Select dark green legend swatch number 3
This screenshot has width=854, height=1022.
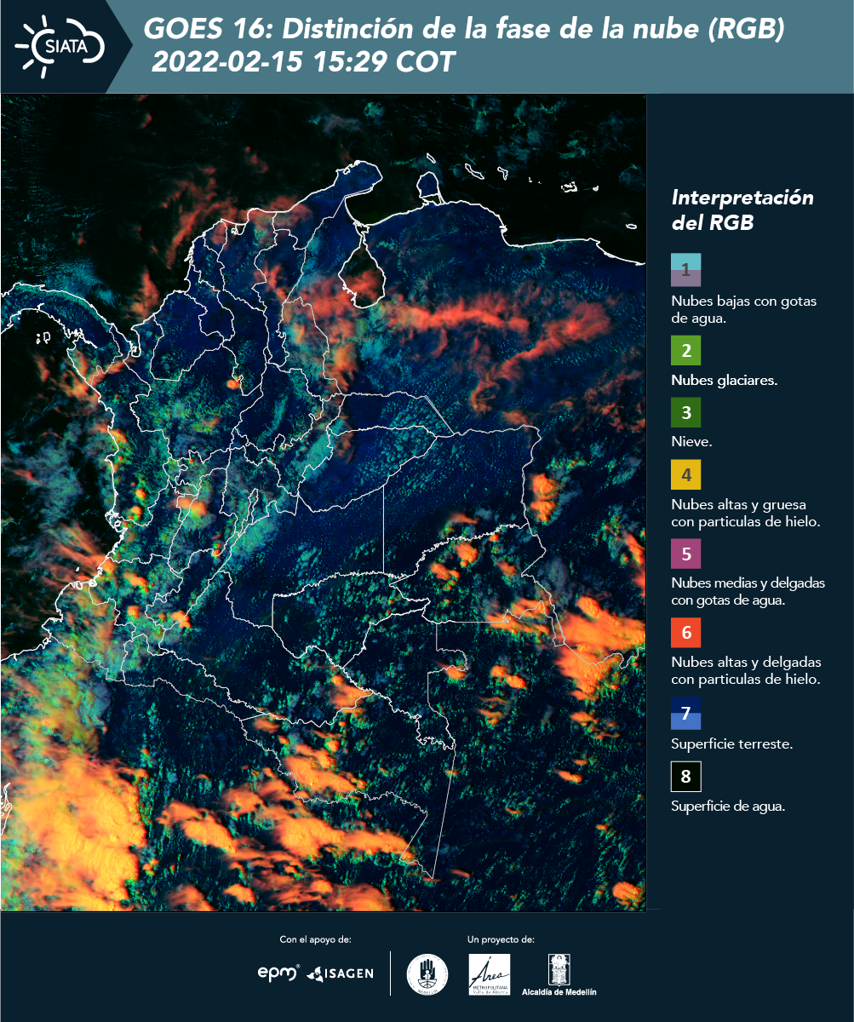point(685,413)
